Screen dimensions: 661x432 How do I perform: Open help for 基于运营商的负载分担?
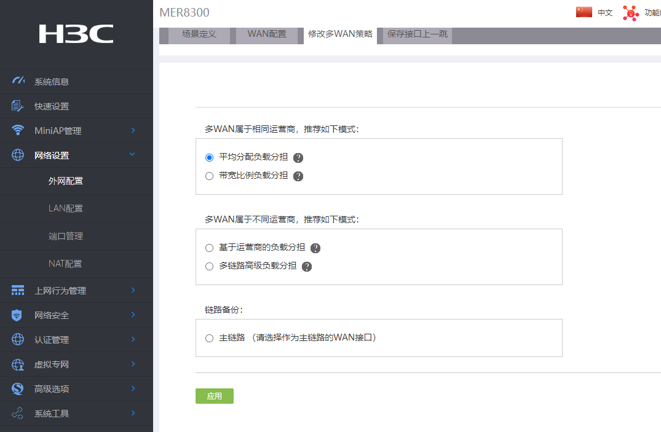[x=315, y=248]
